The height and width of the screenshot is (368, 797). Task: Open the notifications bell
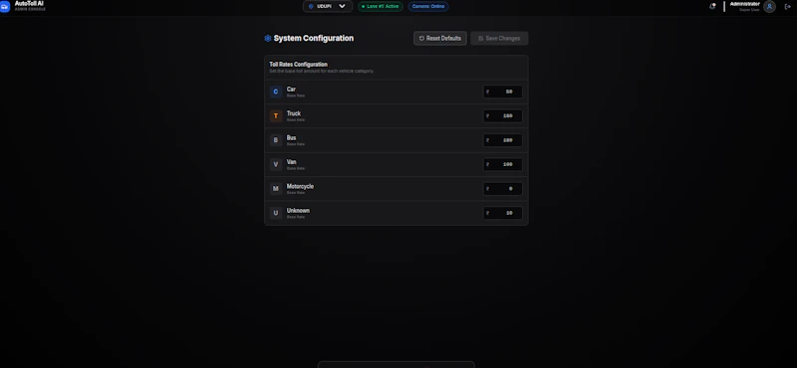click(x=712, y=7)
